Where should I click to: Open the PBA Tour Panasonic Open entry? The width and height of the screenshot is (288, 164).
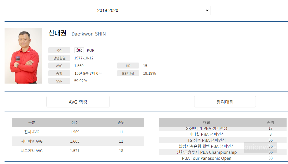(x=207, y=158)
